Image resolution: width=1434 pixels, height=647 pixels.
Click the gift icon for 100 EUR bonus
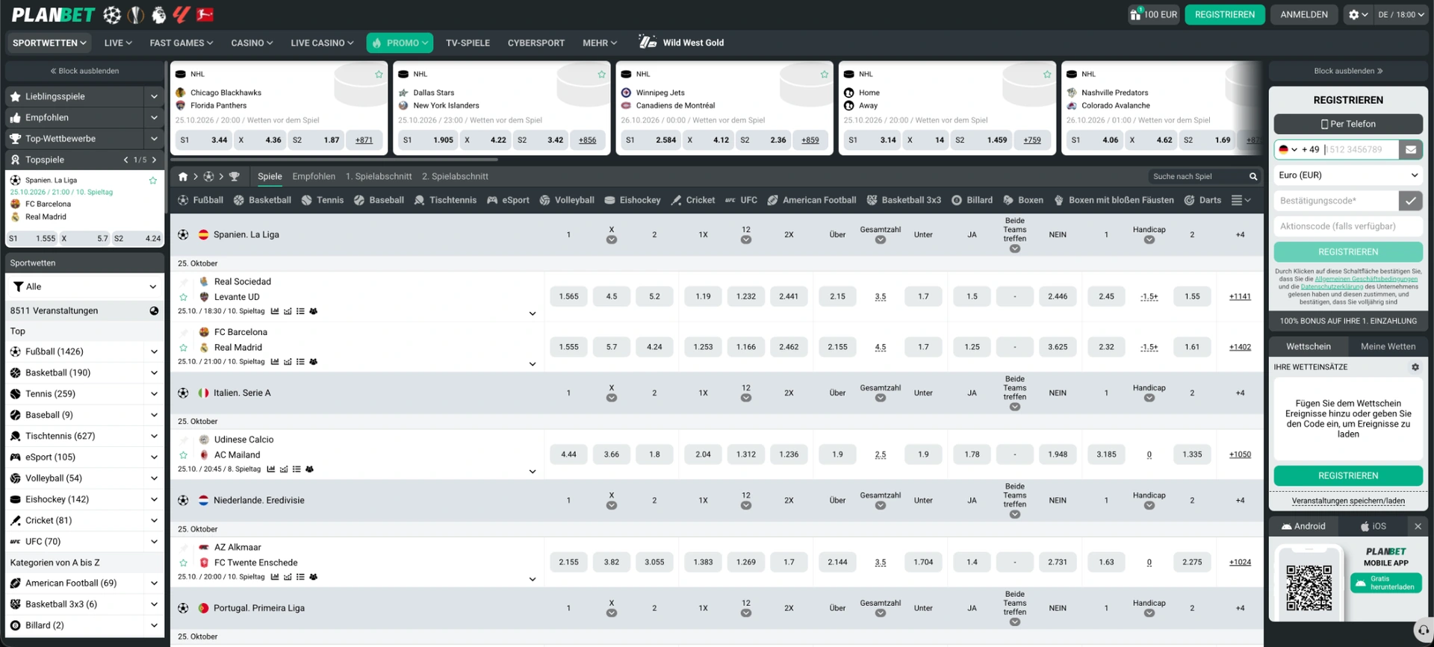(x=1135, y=14)
